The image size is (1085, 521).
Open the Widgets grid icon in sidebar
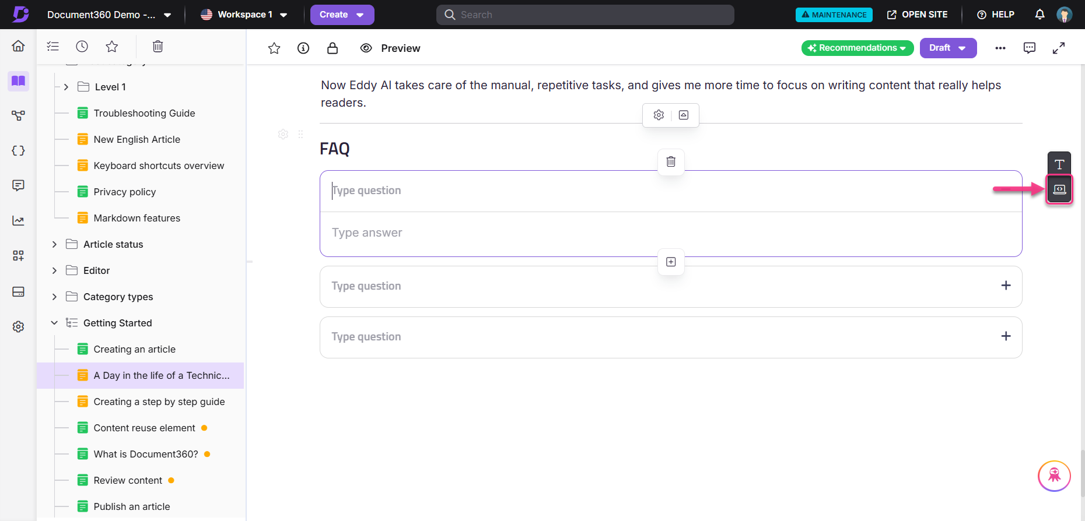pos(18,255)
